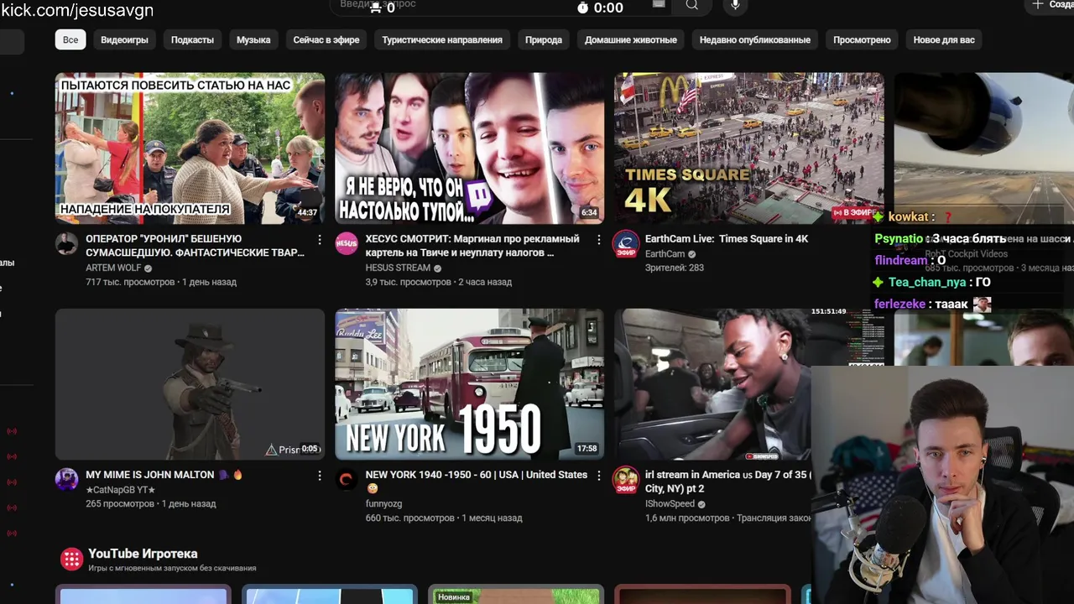Image resolution: width=1074 pixels, height=604 pixels.
Task: Open the Я НЕ ВЕРЮ thumbnail
Action: click(469, 148)
